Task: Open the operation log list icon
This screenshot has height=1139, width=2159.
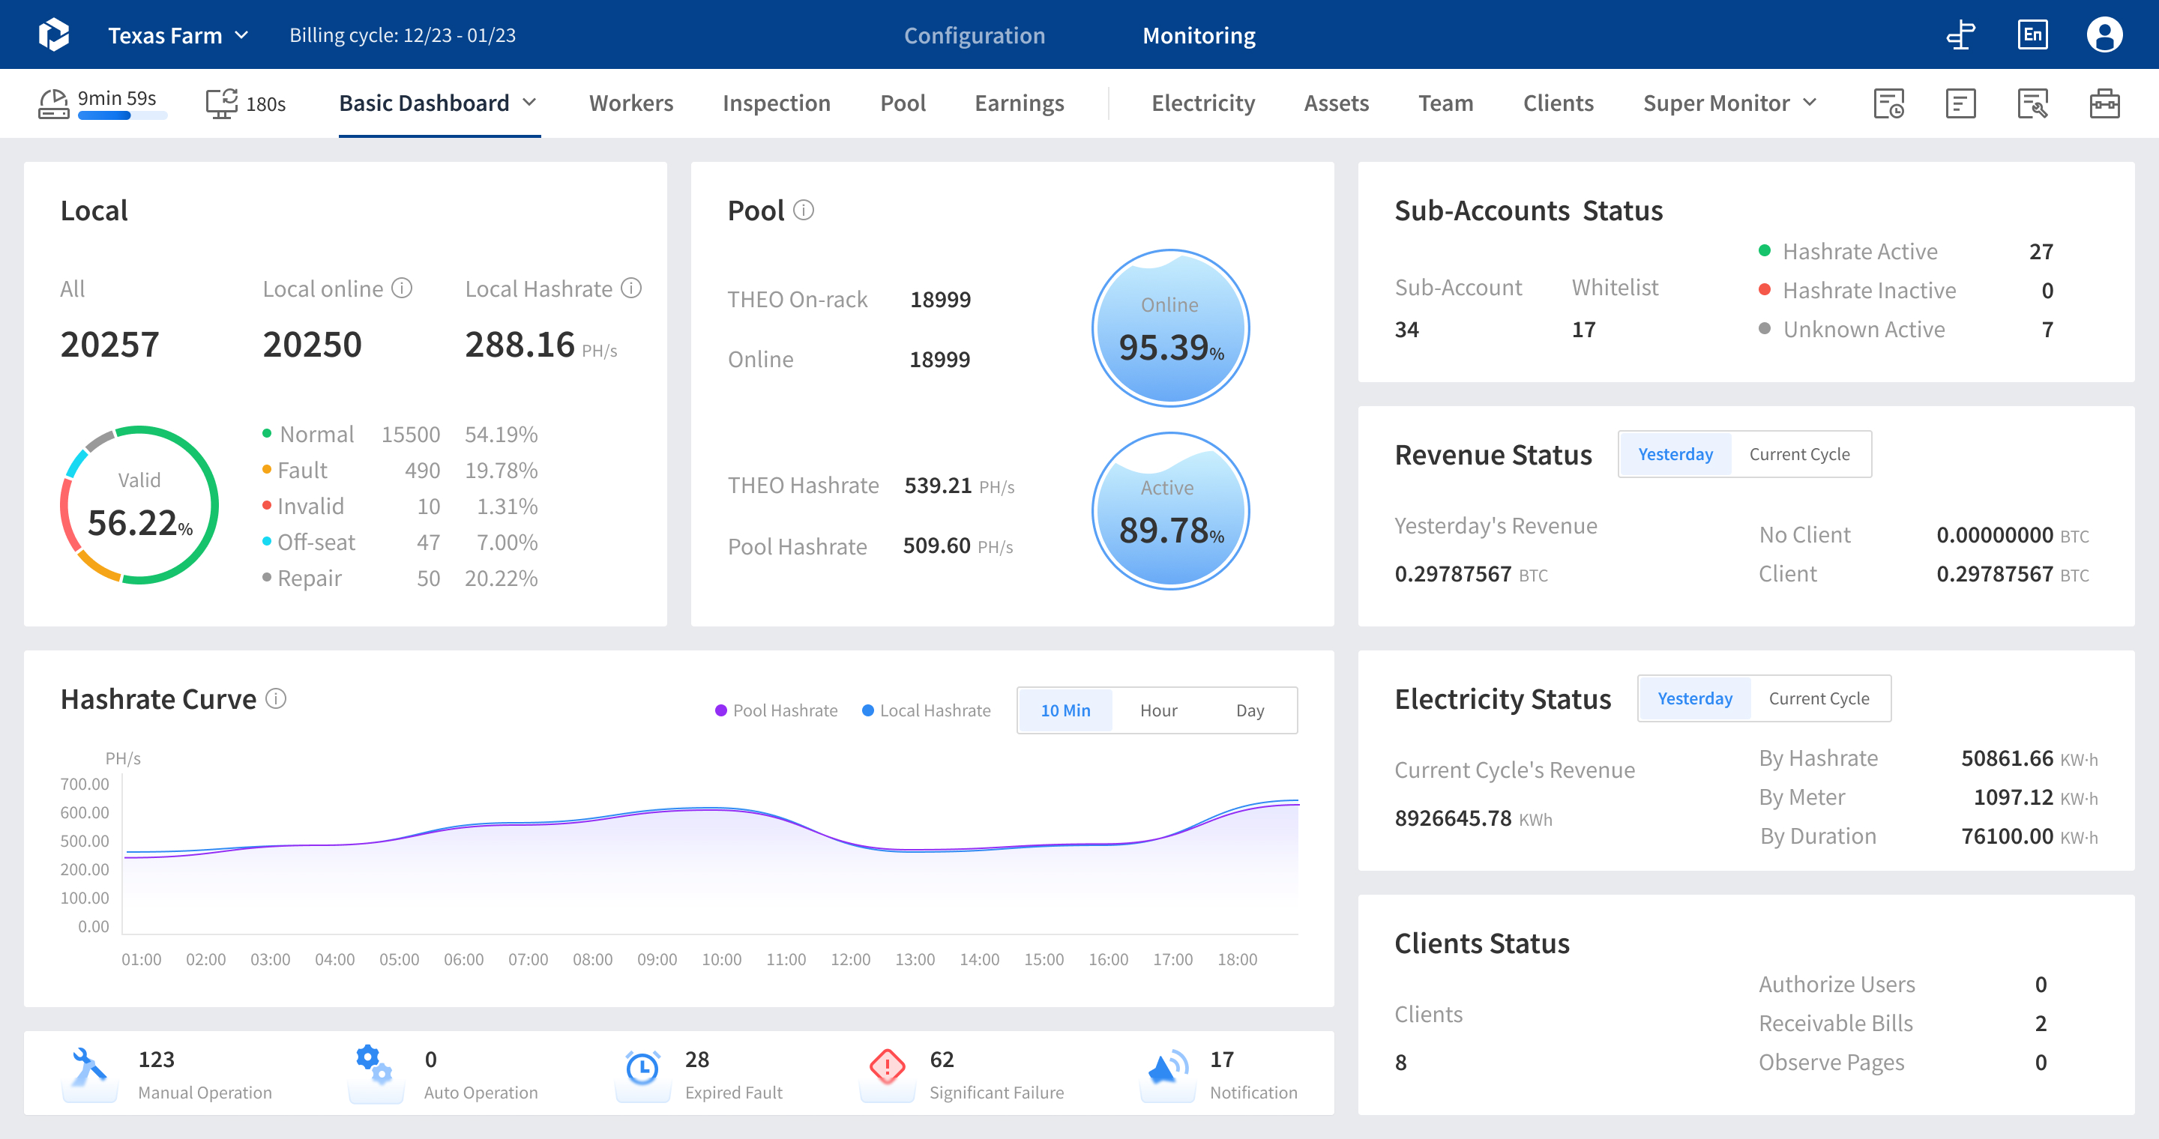Action: pyautogui.click(x=1961, y=103)
